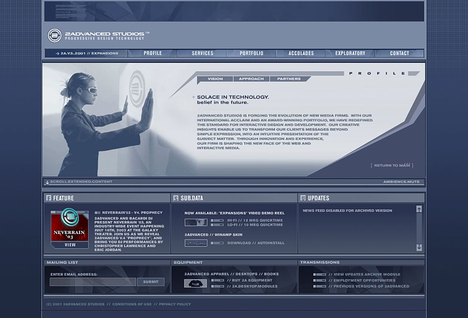Click the Updates panel U icon
468x318 pixels.
(x=303, y=198)
